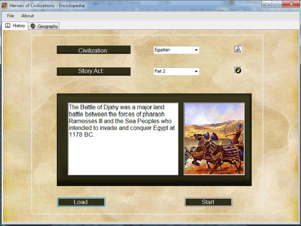This screenshot has width=301, height=226.
Task: Click the Civilization header label
Action: click(93, 49)
